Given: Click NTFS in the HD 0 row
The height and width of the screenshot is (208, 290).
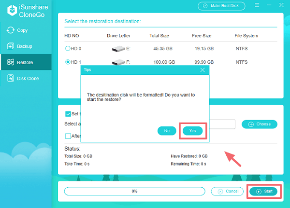Looking at the screenshot, I should tap(242, 49).
